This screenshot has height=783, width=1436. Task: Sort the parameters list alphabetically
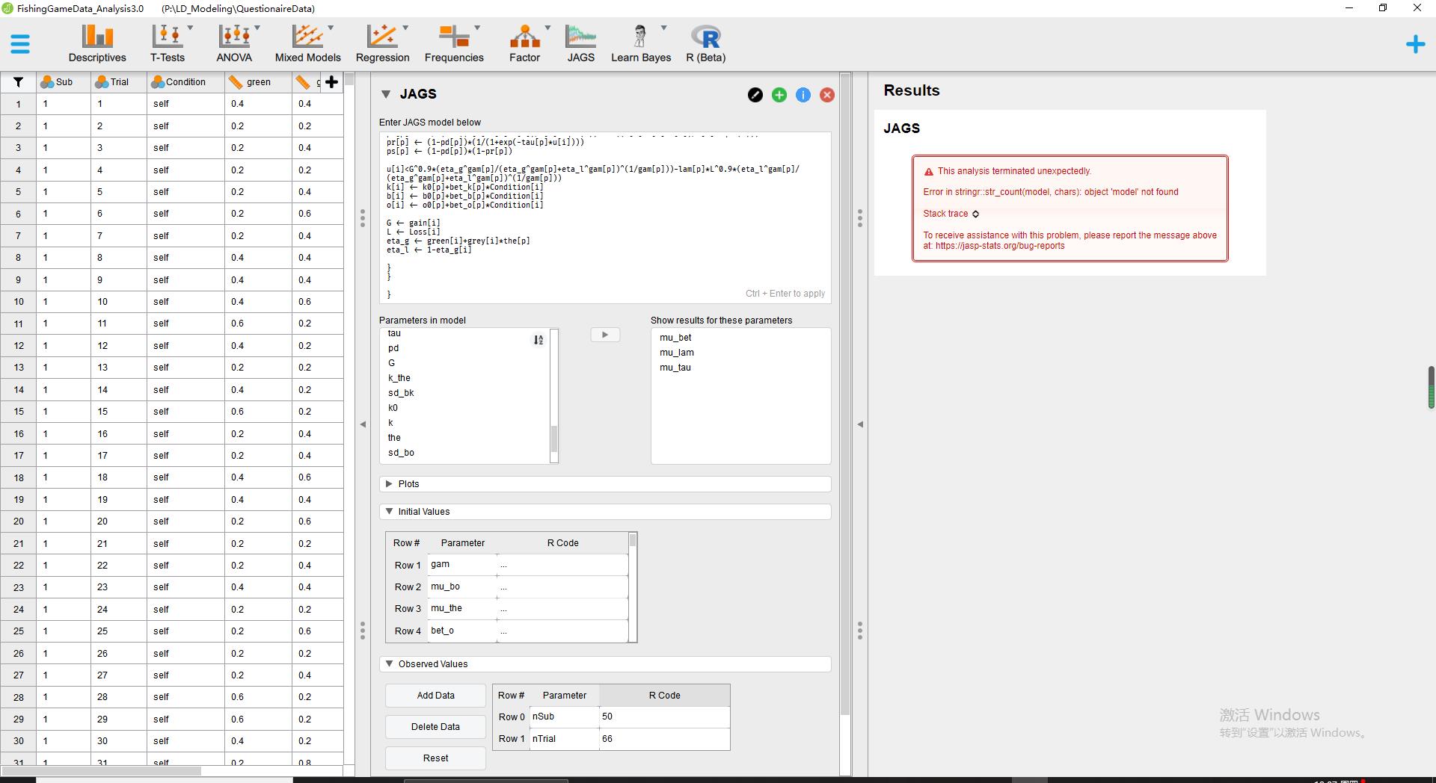pos(538,340)
